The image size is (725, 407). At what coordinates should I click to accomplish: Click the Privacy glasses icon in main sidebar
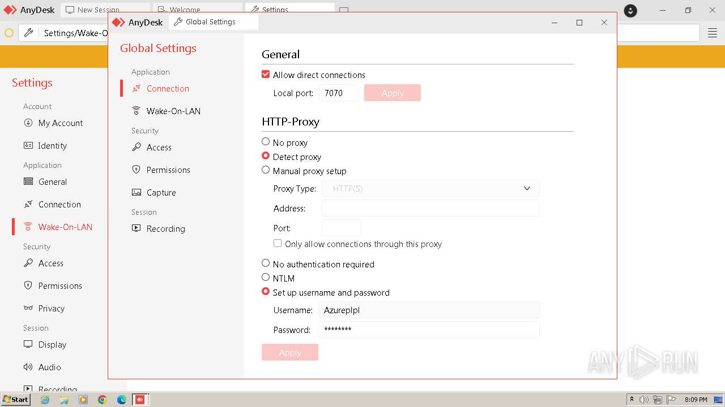pyautogui.click(x=28, y=308)
